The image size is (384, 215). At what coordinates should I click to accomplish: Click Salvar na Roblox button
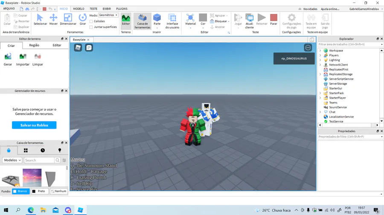[x=34, y=125]
